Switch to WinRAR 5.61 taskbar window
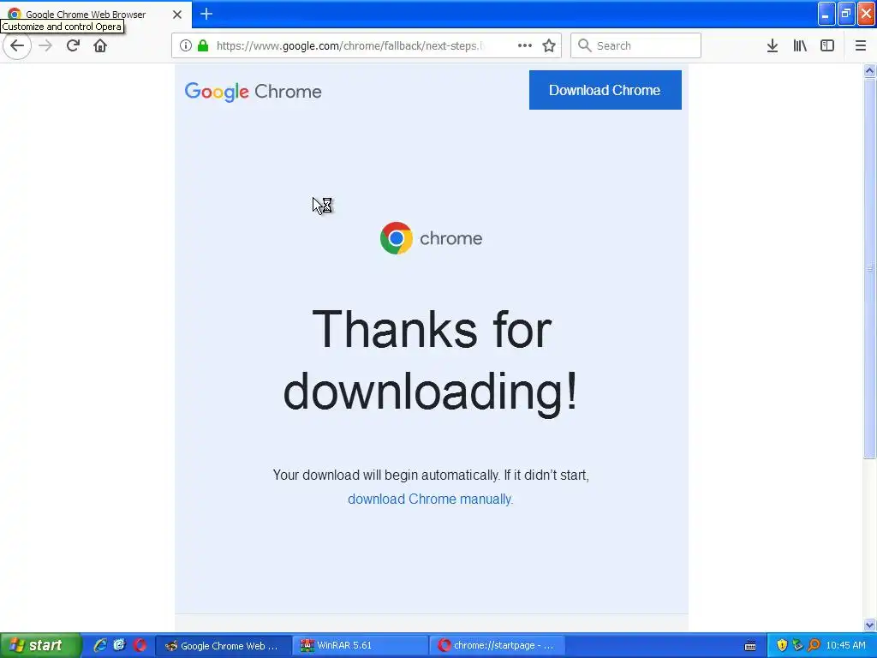Screen dimensions: 877x658 361,646
